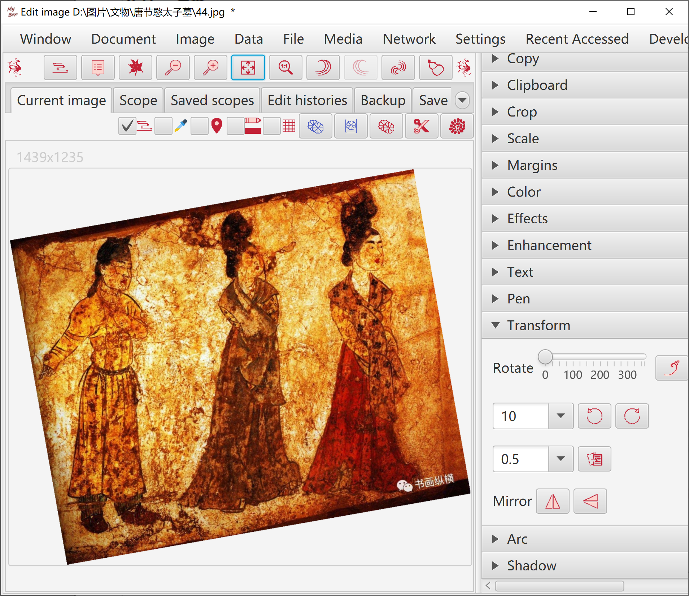689x596 pixels.
Task: Rotate image clockwise by angle
Action: point(632,416)
